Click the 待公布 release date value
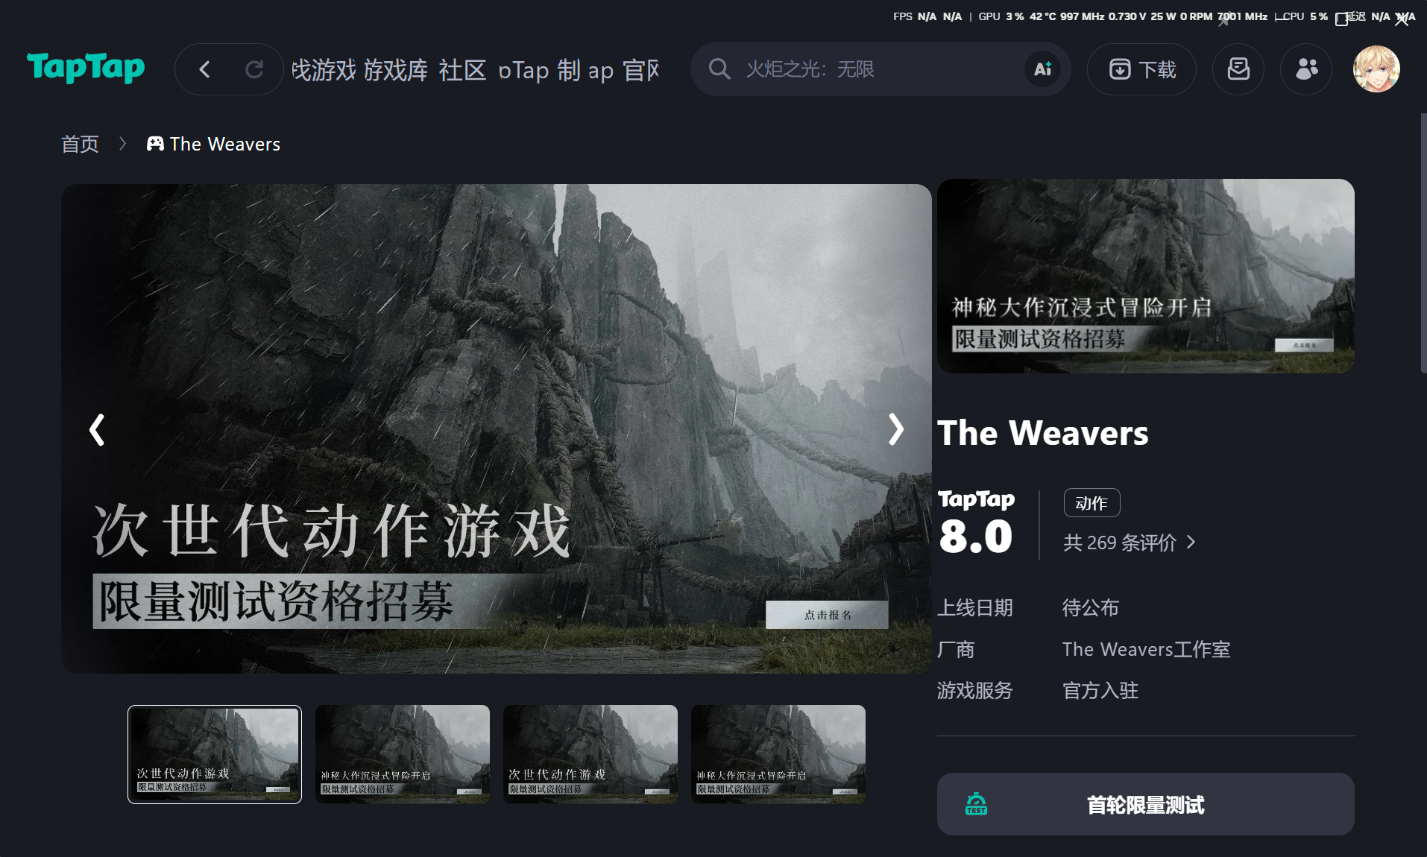 pyautogui.click(x=1091, y=608)
